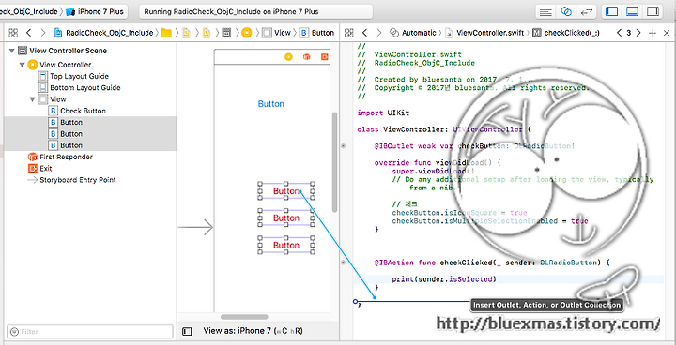Open RadioCheck_ObjC_Include project in jump bar
The width and height of the screenshot is (676, 345).
pos(103,33)
